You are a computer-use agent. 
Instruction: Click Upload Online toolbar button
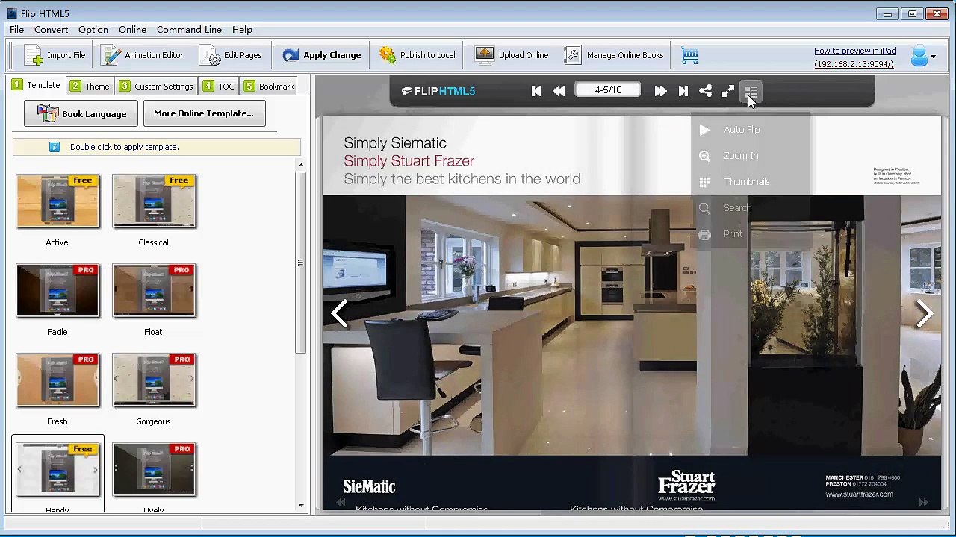pyautogui.click(x=512, y=55)
